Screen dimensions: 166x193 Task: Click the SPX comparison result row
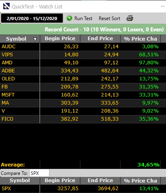83,189
